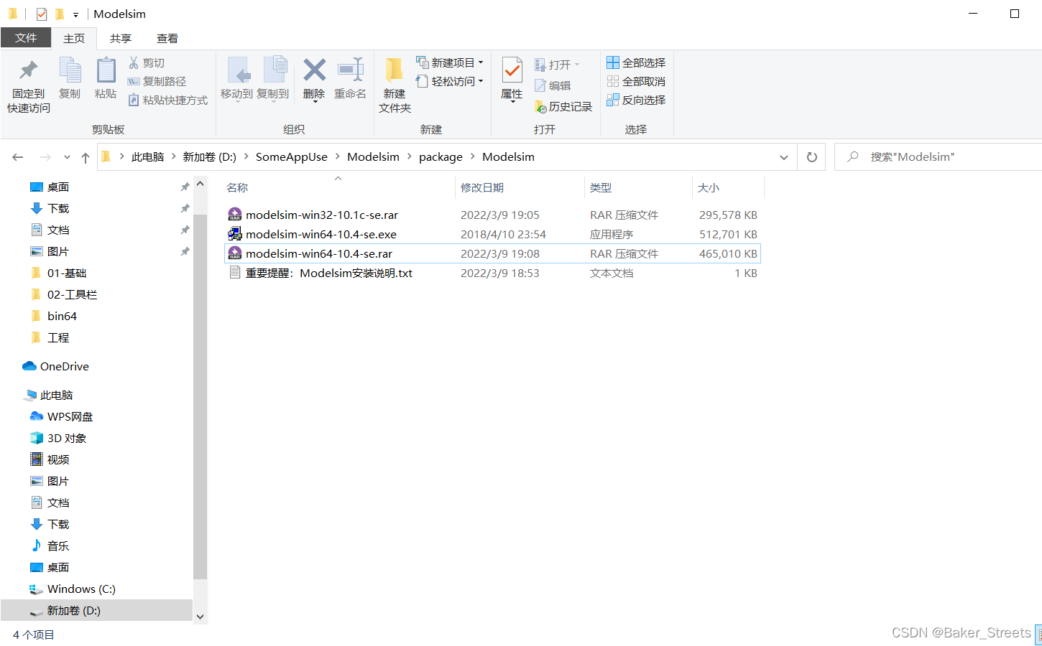Screen dimensions: 1042x646
Task: Click the Pin to Quick Access icon
Action: click(x=29, y=70)
